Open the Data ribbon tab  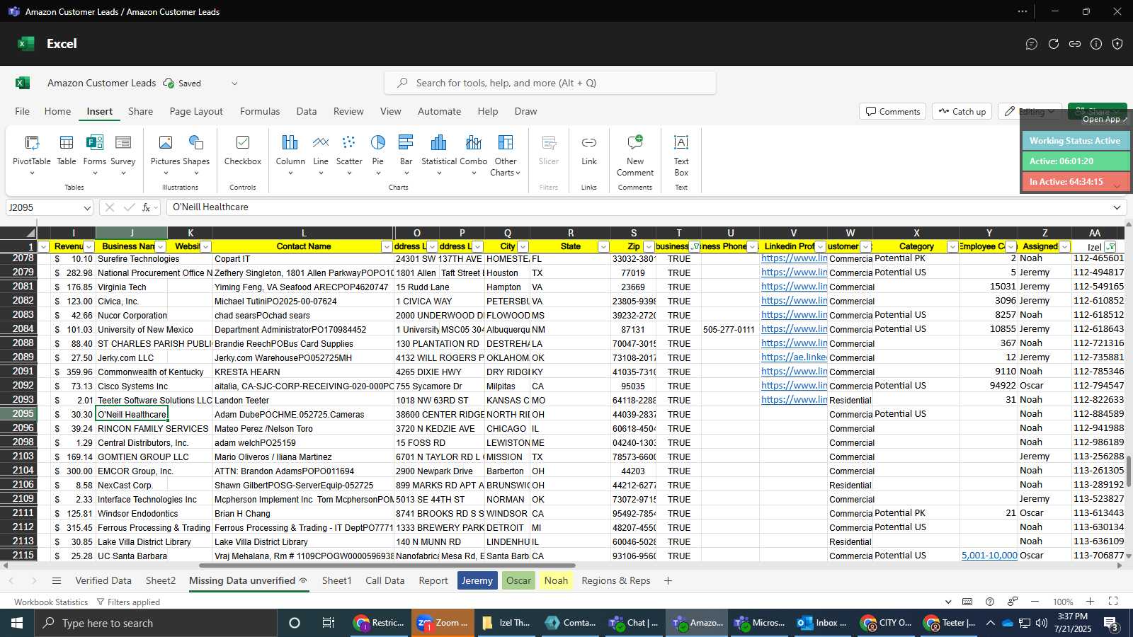(307, 111)
